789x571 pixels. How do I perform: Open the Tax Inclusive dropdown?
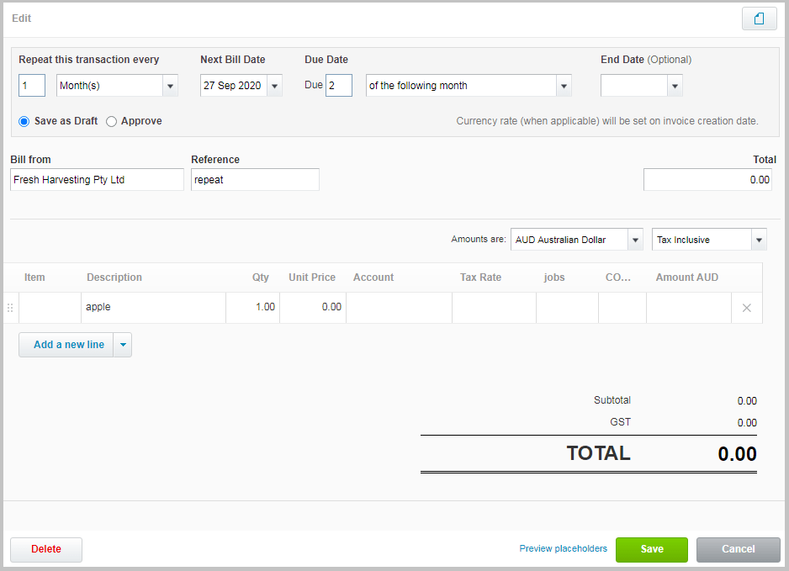(x=757, y=239)
